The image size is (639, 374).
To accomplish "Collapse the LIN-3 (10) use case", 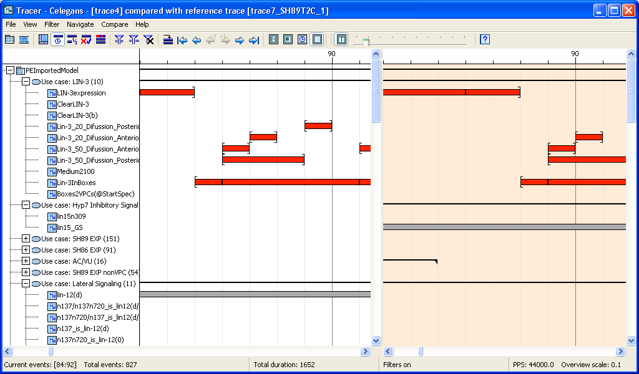I will pyautogui.click(x=26, y=82).
